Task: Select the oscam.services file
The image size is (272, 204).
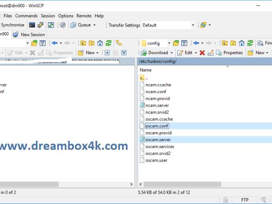Action: tap(157, 146)
